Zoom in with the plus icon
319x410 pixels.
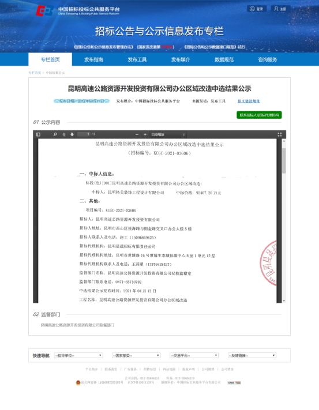pos(145,134)
